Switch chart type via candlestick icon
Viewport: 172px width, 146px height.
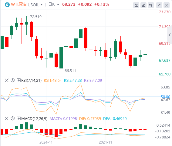[x=151, y=5]
